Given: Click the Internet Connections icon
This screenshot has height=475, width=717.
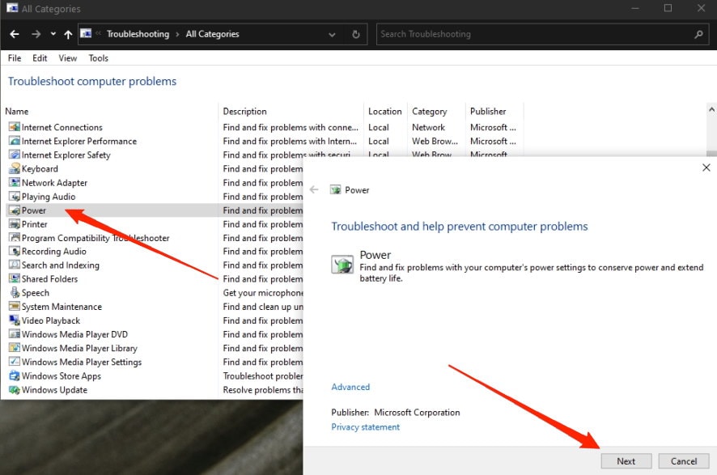Looking at the screenshot, I should coord(15,127).
